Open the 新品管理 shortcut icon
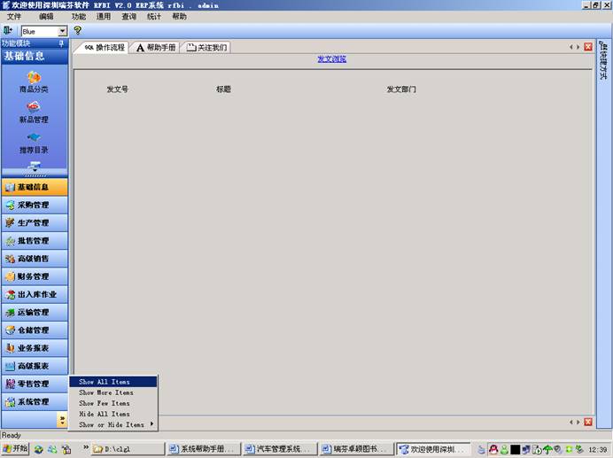The image size is (613, 458). (x=34, y=110)
